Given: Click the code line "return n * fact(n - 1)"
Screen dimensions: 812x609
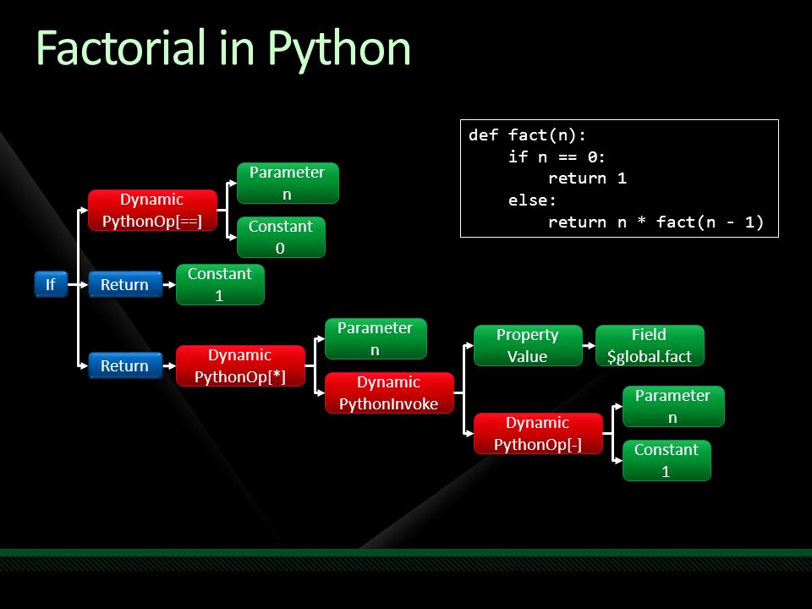Looking at the screenshot, I should coord(656,222).
